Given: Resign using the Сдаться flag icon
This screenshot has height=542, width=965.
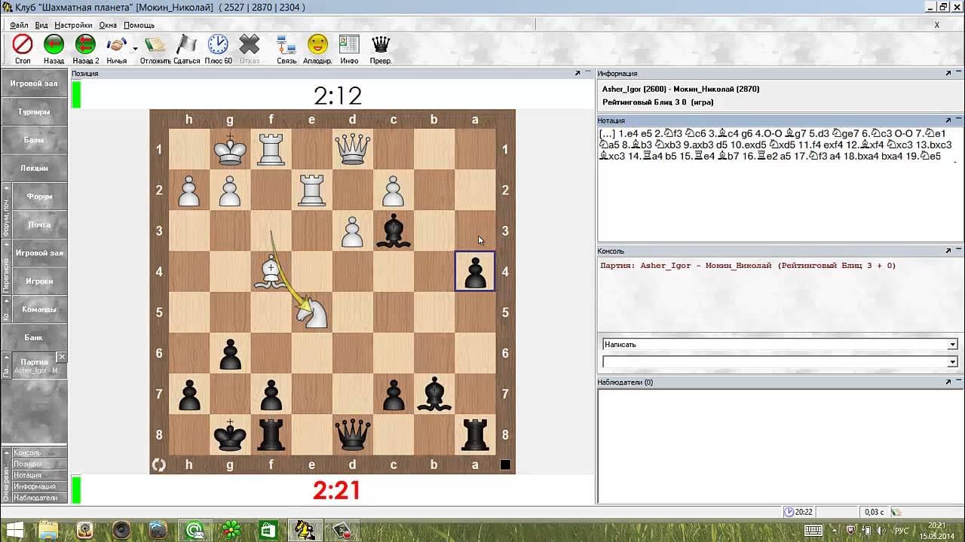Looking at the screenshot, I should click(x=186, y=45).
